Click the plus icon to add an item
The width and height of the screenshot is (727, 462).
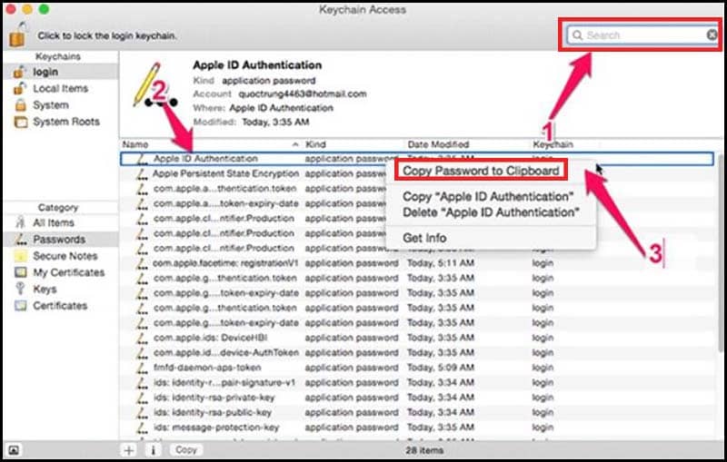129,449
